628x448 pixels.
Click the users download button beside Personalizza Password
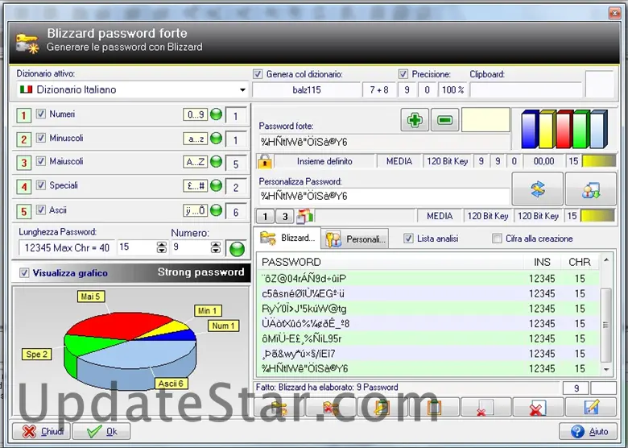(591, 189)
